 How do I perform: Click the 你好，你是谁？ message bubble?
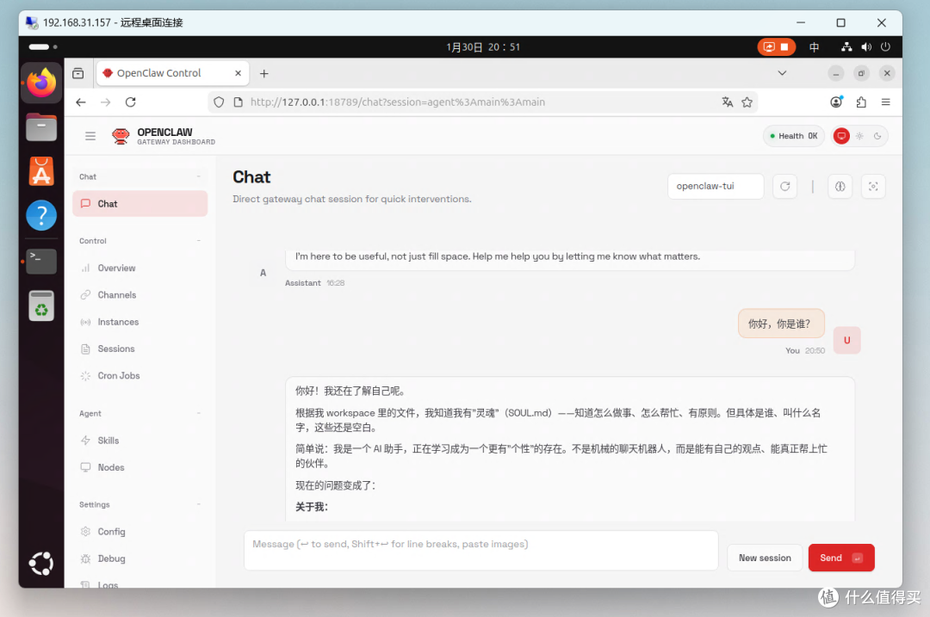[x=781, y=324]
